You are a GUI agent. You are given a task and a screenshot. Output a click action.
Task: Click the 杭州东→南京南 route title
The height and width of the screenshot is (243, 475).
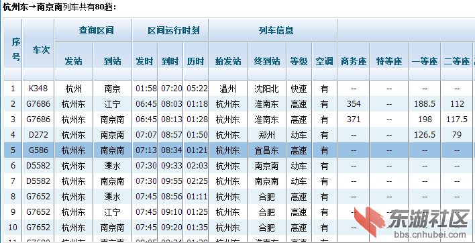pyautogui.click(x=32, y=7)
